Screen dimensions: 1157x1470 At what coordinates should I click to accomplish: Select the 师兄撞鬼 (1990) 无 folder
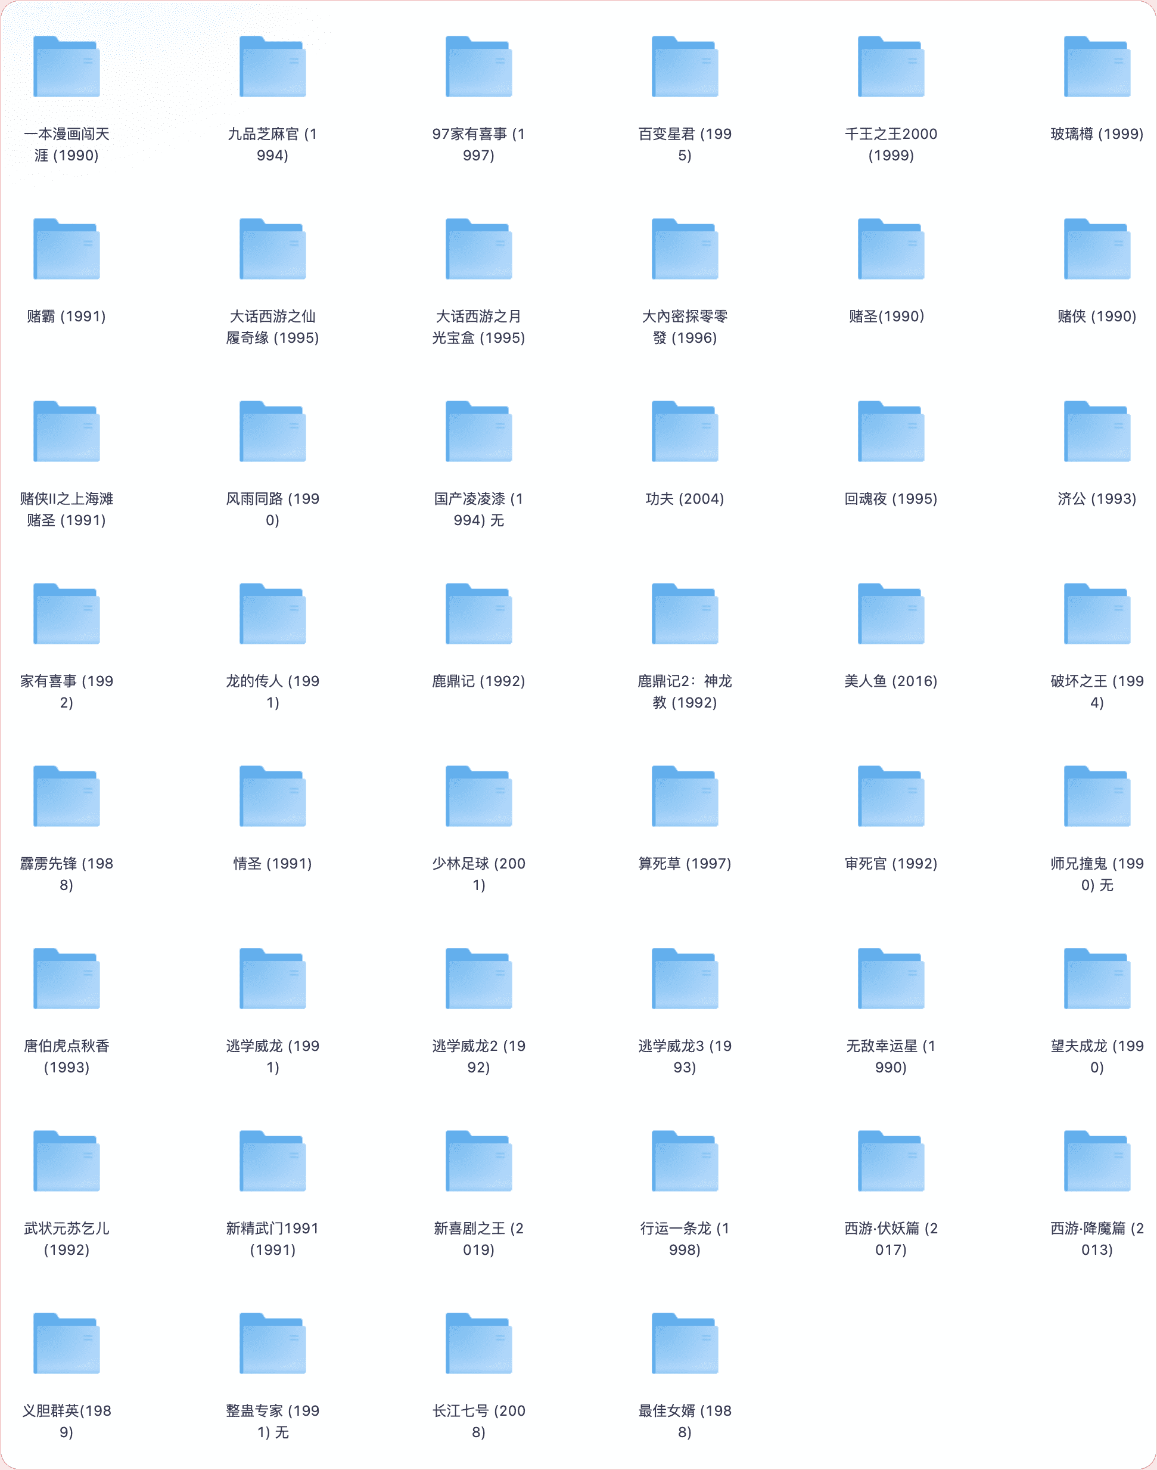[1097, 796]
